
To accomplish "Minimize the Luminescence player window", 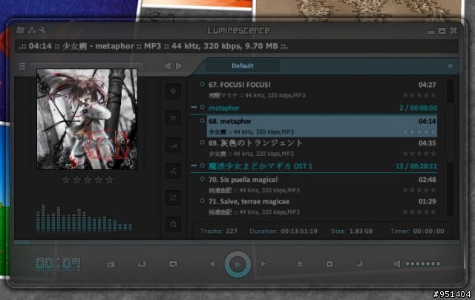I will click(430, 31).
